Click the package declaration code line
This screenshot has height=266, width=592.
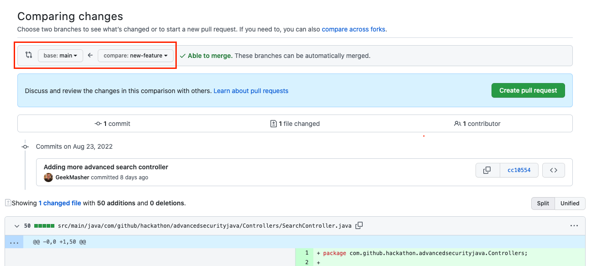tap(425, 253)
